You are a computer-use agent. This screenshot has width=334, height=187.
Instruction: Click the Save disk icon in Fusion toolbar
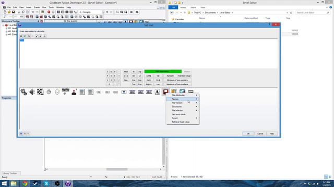click(13, 12)
